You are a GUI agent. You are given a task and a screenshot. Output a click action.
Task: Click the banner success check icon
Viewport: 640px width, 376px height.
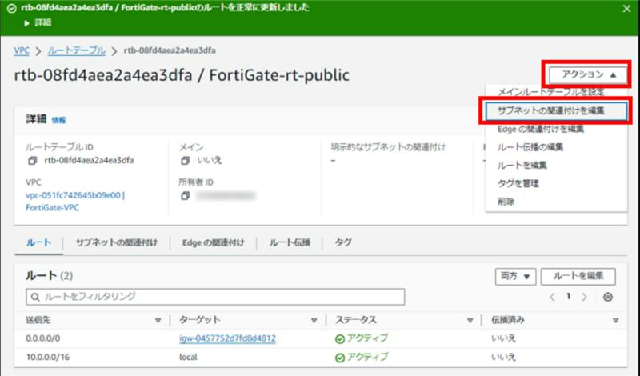point(11,8)
